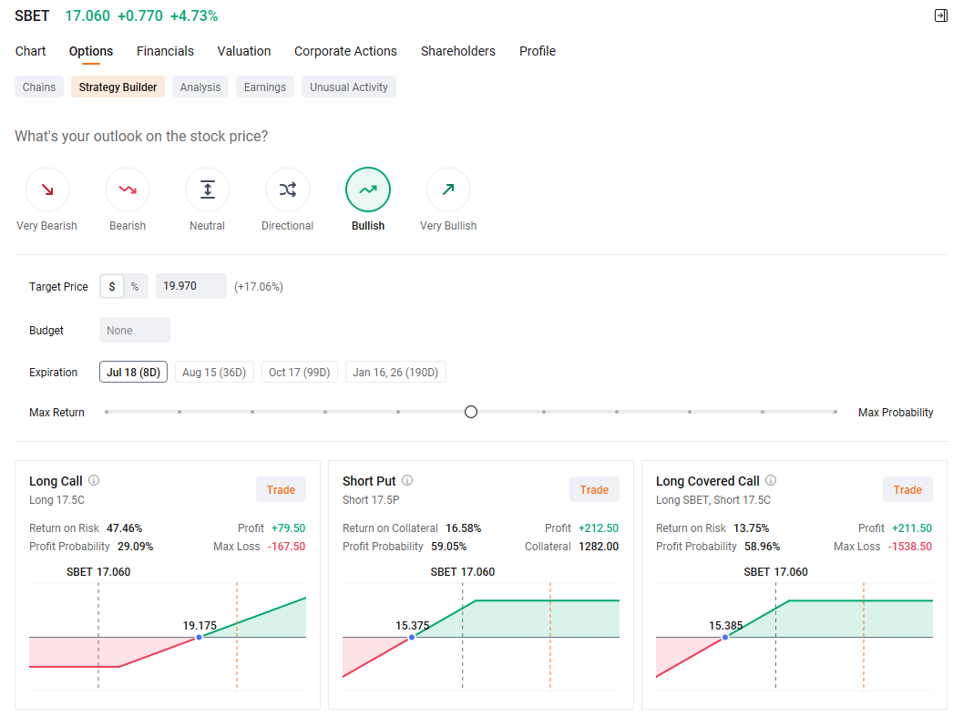This screenshot has height=717, width=953.
Task: Set slider to the Max Probability end
Action: [835, 412]
